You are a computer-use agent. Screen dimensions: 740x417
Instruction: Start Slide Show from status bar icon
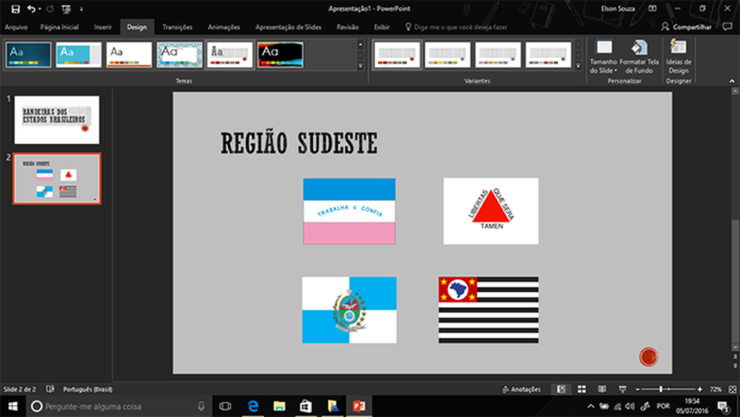tap(623, 389)
